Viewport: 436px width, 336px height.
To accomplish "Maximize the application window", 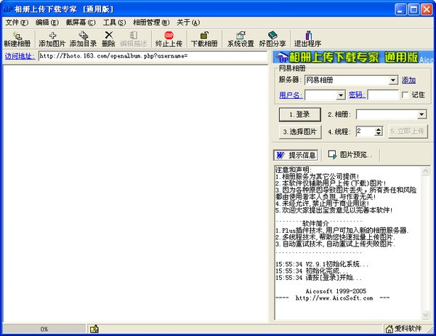I will 413,9.
